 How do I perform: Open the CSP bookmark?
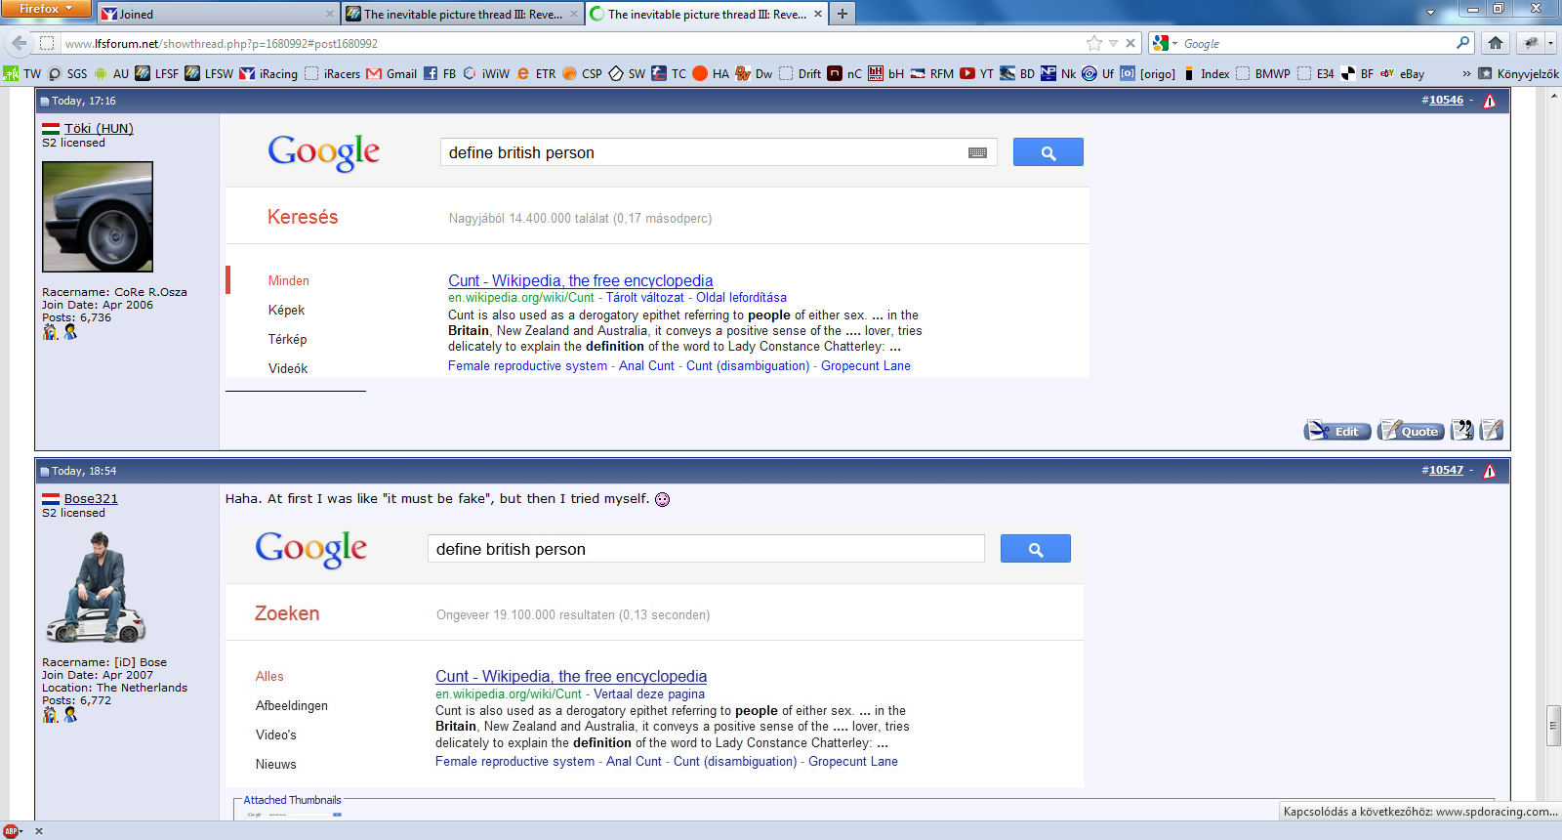click(x=582, y=73)
